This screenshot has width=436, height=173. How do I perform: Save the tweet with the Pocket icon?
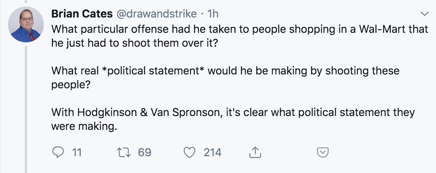(321, 152)
